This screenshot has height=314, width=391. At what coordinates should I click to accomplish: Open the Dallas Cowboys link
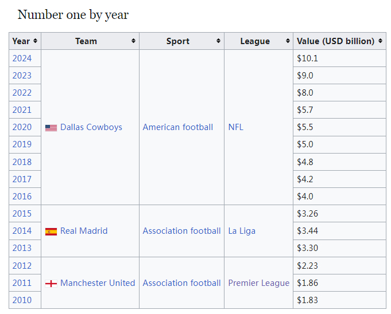pyautogui.click(x=91, y=127)
